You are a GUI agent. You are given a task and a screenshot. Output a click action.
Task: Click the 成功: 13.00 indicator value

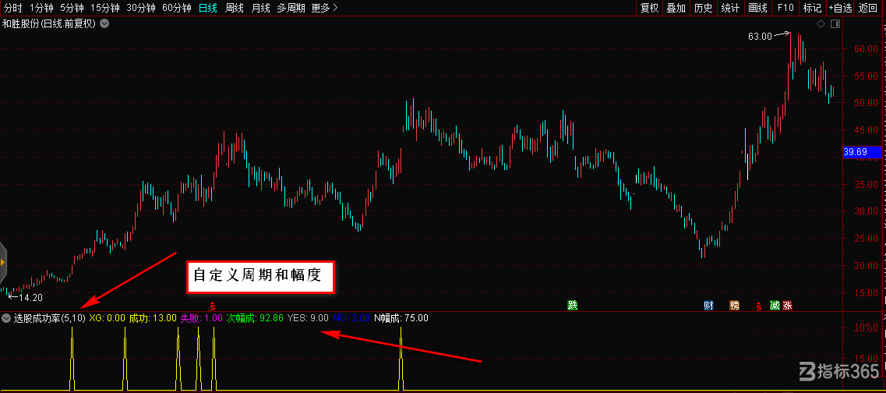(x=153, y=318)
